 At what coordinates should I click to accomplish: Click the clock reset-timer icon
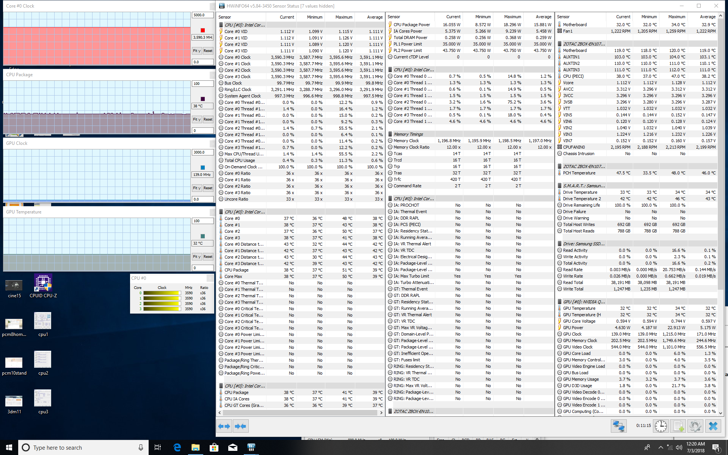(x=661, y=426)
